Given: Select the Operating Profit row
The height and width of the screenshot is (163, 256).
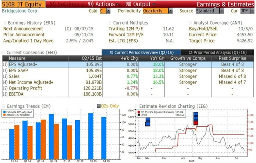Looking at the screenshot, I should [x=128, y=88].
